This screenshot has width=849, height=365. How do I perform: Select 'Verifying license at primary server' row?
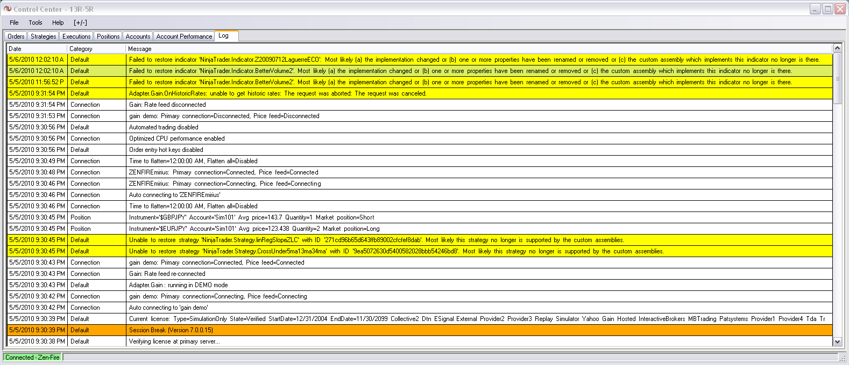point(420,341)
